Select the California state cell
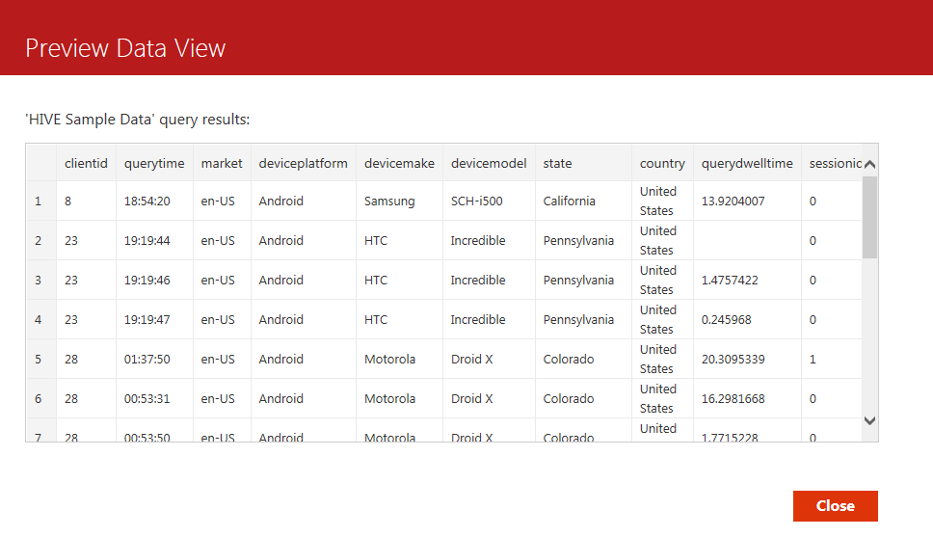The width and height of the screenshot is (933, 537). (x=569, y=201)
